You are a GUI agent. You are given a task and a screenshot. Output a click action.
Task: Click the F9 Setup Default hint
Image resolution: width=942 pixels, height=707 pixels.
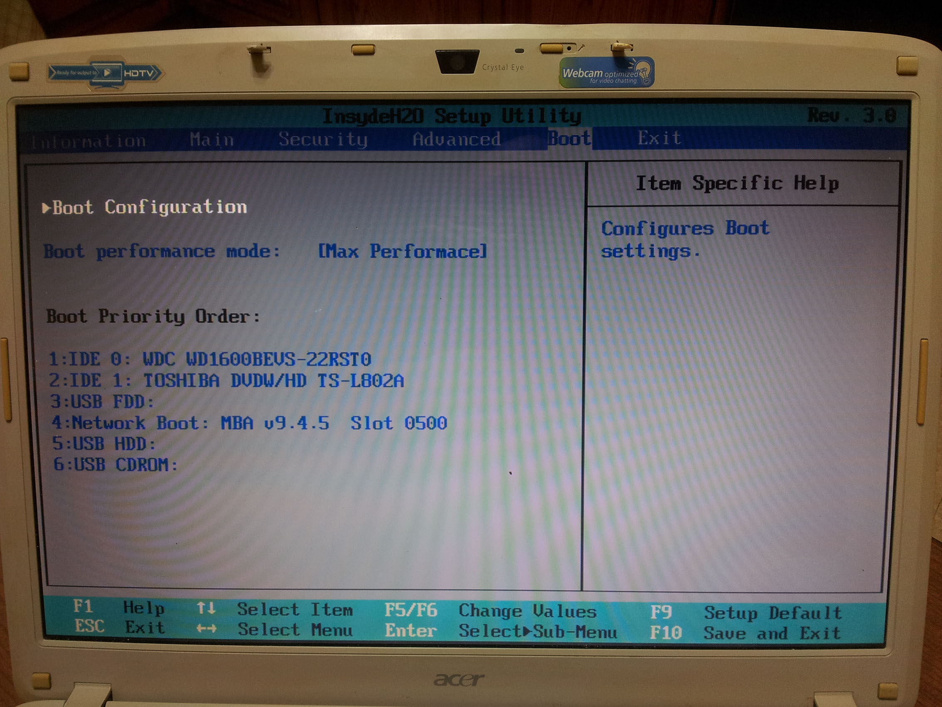[746, 613]
